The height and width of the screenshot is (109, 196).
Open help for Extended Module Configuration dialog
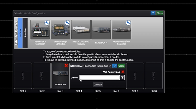coord(153,13)
